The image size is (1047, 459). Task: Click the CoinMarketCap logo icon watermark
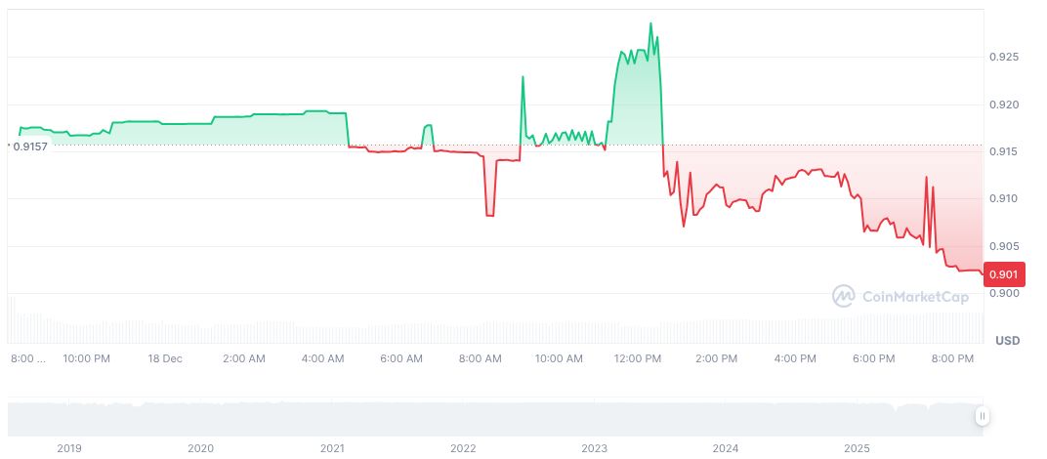[844, 295]
